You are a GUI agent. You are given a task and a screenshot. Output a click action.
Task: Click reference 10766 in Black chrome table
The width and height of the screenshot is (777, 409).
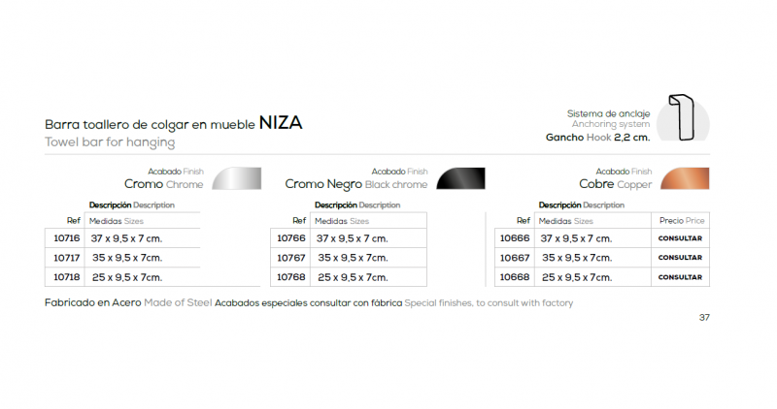290,238
